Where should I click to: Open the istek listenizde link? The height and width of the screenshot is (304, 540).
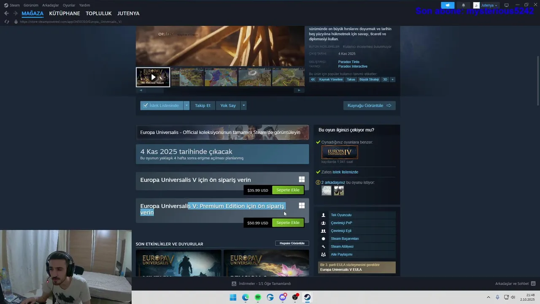click(345, 172)
